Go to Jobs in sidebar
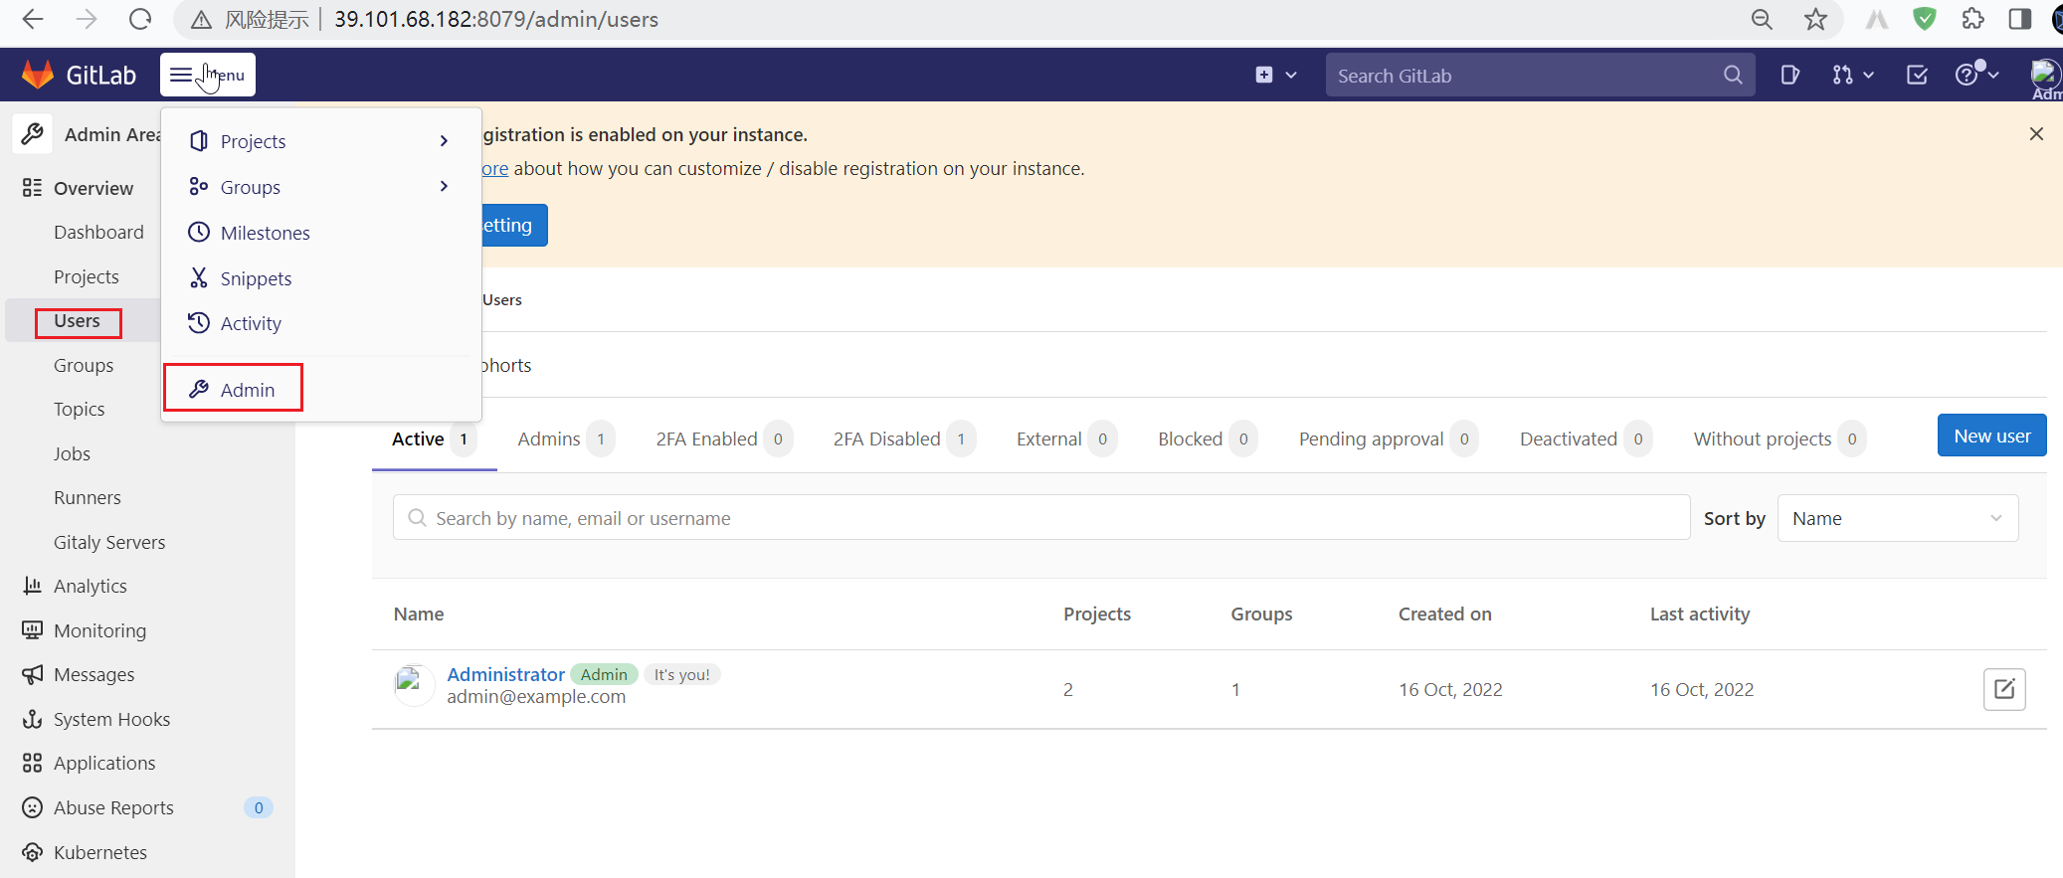 [72, 453]
